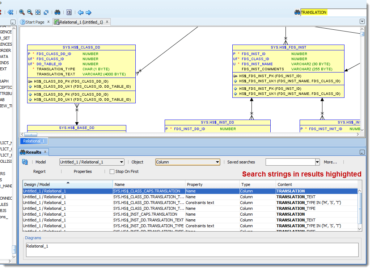This screenshot has width=372, height=270.
Task: Click the Properties button in Results
Action: click(x=83, y=171)
